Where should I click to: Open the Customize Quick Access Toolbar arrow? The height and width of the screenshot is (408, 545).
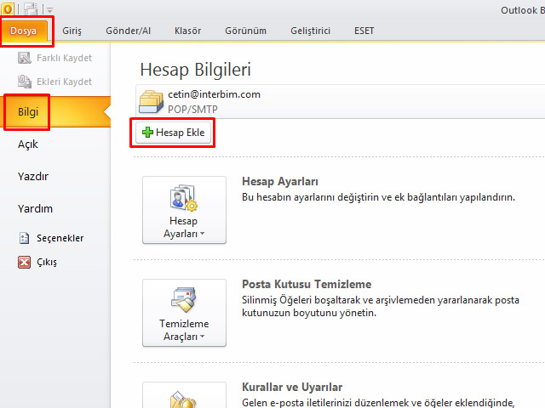(x=49, y=8)
